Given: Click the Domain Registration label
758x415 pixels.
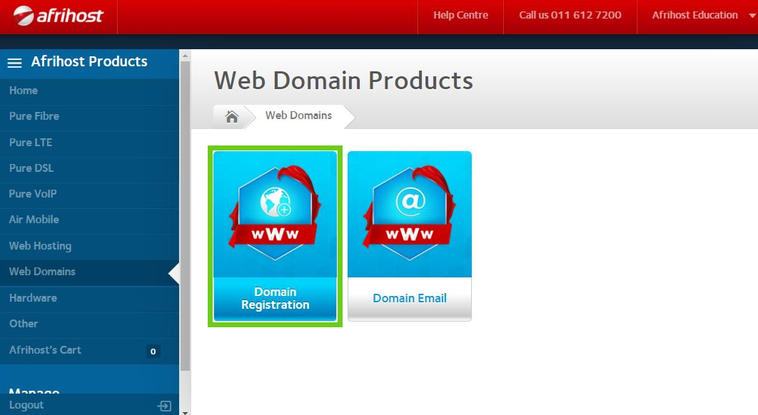Looking at the screenshot, I should coord(275,298).
